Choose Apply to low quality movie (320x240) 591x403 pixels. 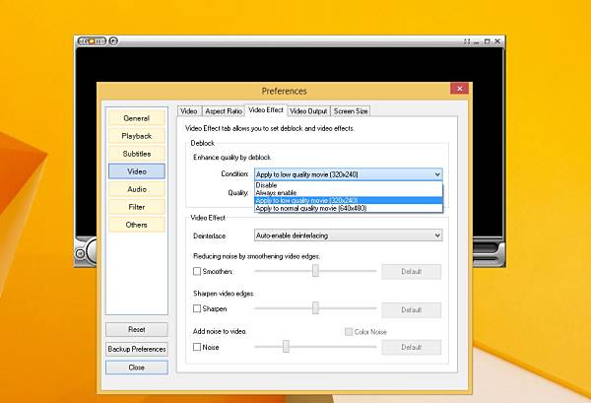pyautogui.click(x=349, y=200)
